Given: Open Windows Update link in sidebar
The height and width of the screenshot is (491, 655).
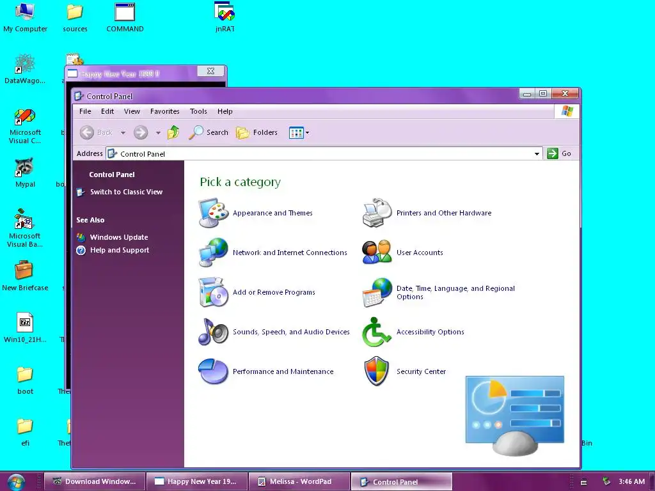Looking at the screenshot, I should (119, 237).
